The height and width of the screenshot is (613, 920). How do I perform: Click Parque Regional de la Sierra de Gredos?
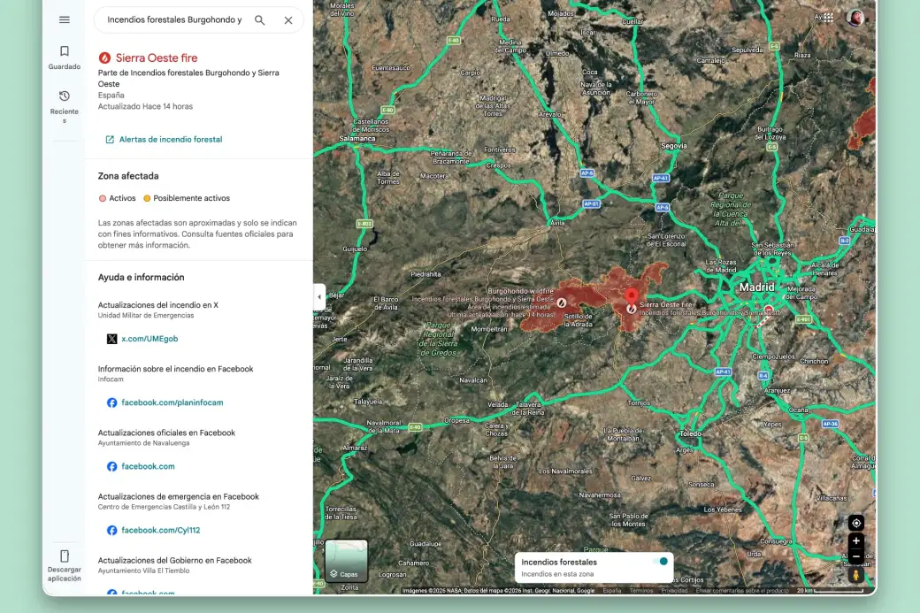439,339
